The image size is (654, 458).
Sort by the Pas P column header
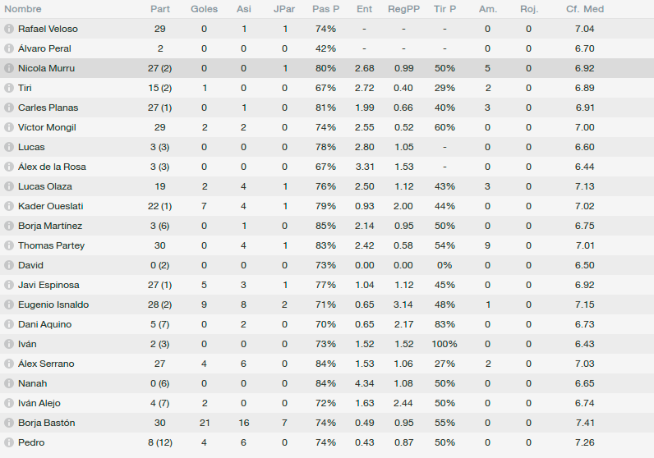[x=325, y=9]
